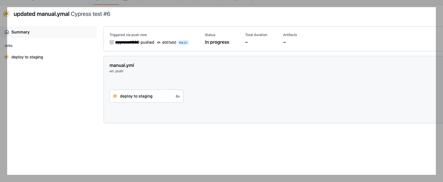Click the spinner icon beside the sidebar job

6,57
